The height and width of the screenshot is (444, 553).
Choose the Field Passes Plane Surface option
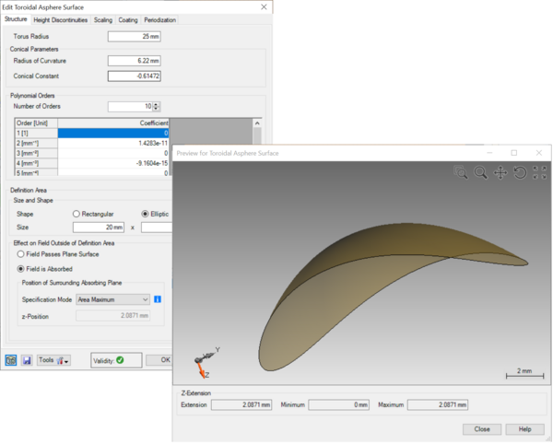tap(21, 253)
